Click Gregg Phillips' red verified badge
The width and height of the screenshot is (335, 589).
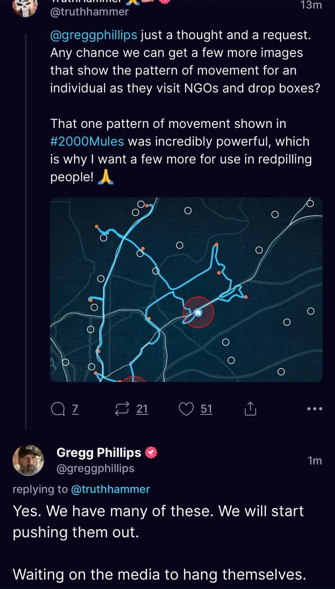tap(151, 453)
